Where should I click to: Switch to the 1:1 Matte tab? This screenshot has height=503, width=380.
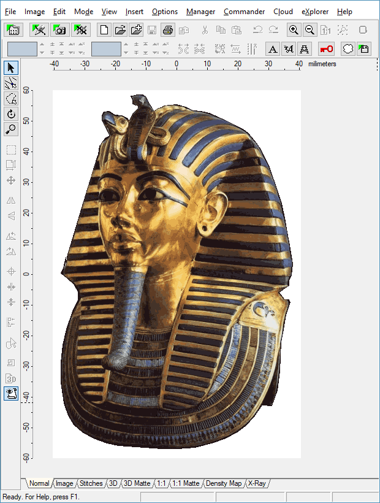[186, 483]
